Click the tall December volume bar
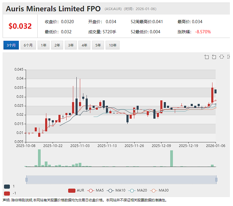The width and height of the screenshot is (233, 206). [171, 159]
